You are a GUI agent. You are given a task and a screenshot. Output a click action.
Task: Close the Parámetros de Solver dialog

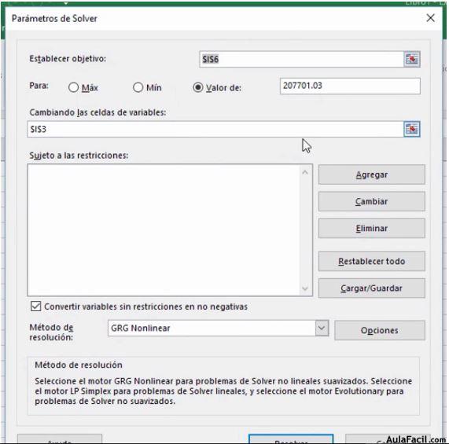(430, 18)
